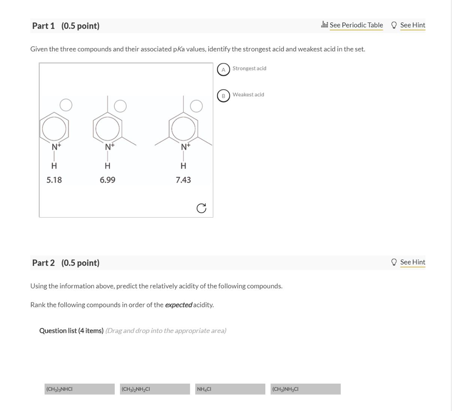The image size is (452, 411).
Task: Click the See Hint link in Part 2
Action: click(412, 262)
